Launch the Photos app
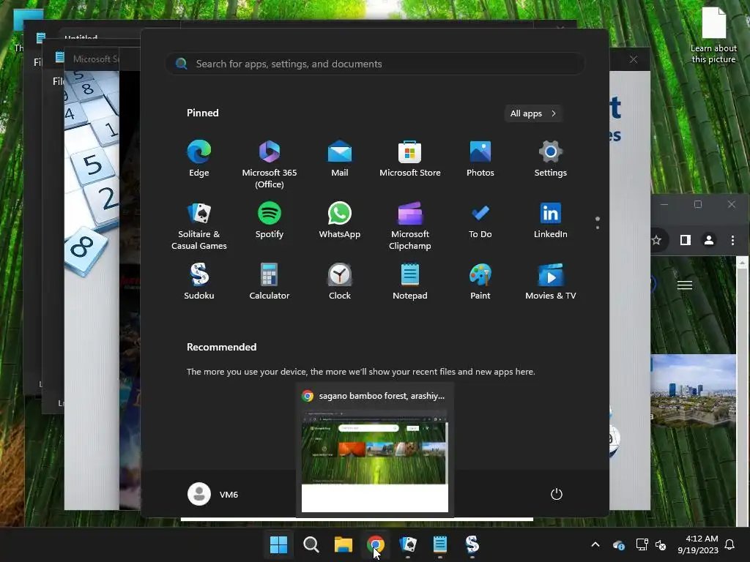Image resolution: width=750 pixels, height=562 pixels. point(480,159)
